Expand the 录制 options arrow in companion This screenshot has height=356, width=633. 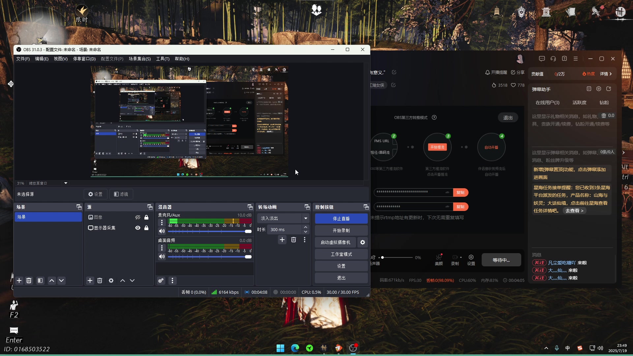(x=461, y=257)
